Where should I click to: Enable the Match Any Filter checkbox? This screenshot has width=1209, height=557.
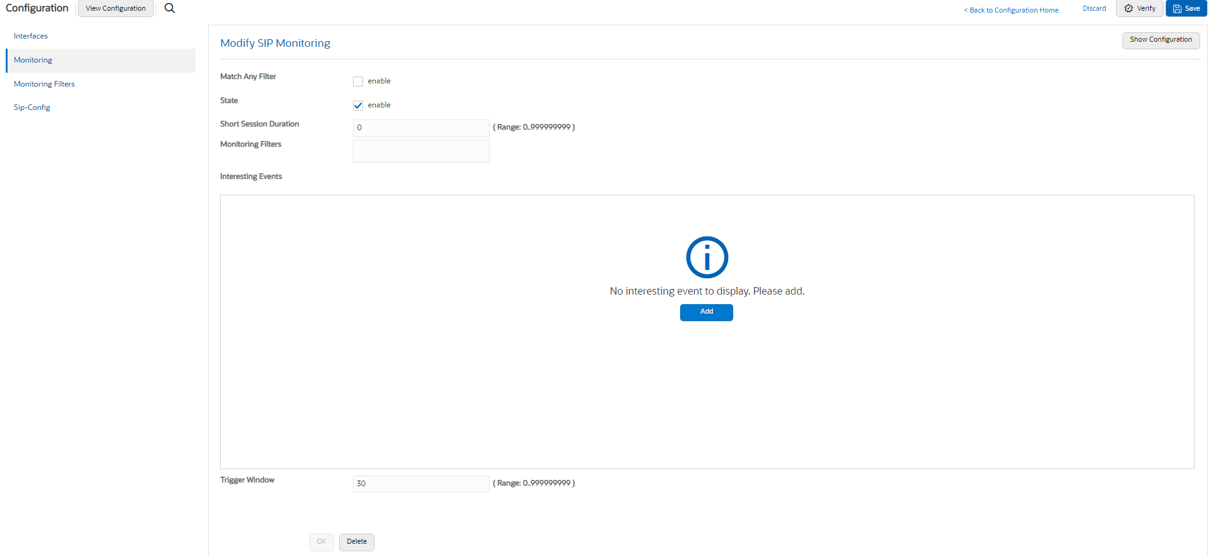(358, 82)
